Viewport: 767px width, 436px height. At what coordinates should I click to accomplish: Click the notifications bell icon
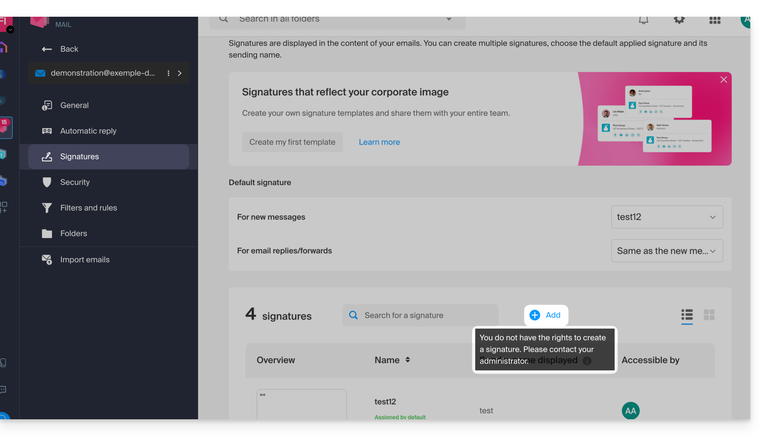pos(643,20)
